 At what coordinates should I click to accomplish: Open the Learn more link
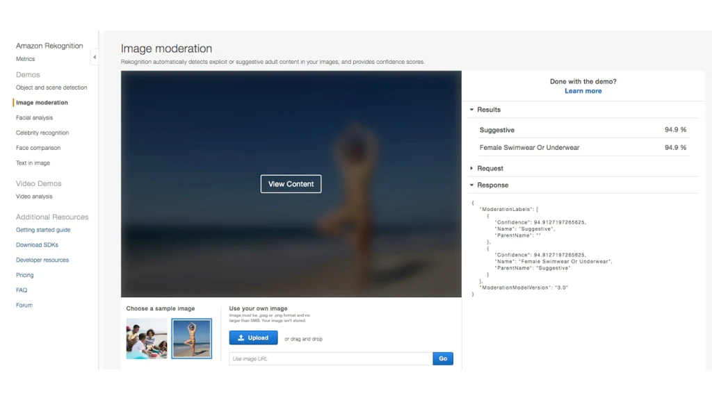coord(583,90)
